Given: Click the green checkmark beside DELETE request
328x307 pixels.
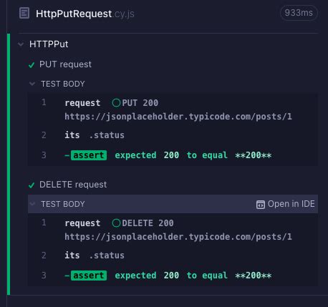Looking at the screenshot, I should click(x=32, y=185).
